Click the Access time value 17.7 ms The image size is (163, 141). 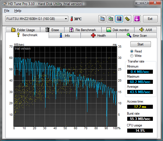click(140, 107)
